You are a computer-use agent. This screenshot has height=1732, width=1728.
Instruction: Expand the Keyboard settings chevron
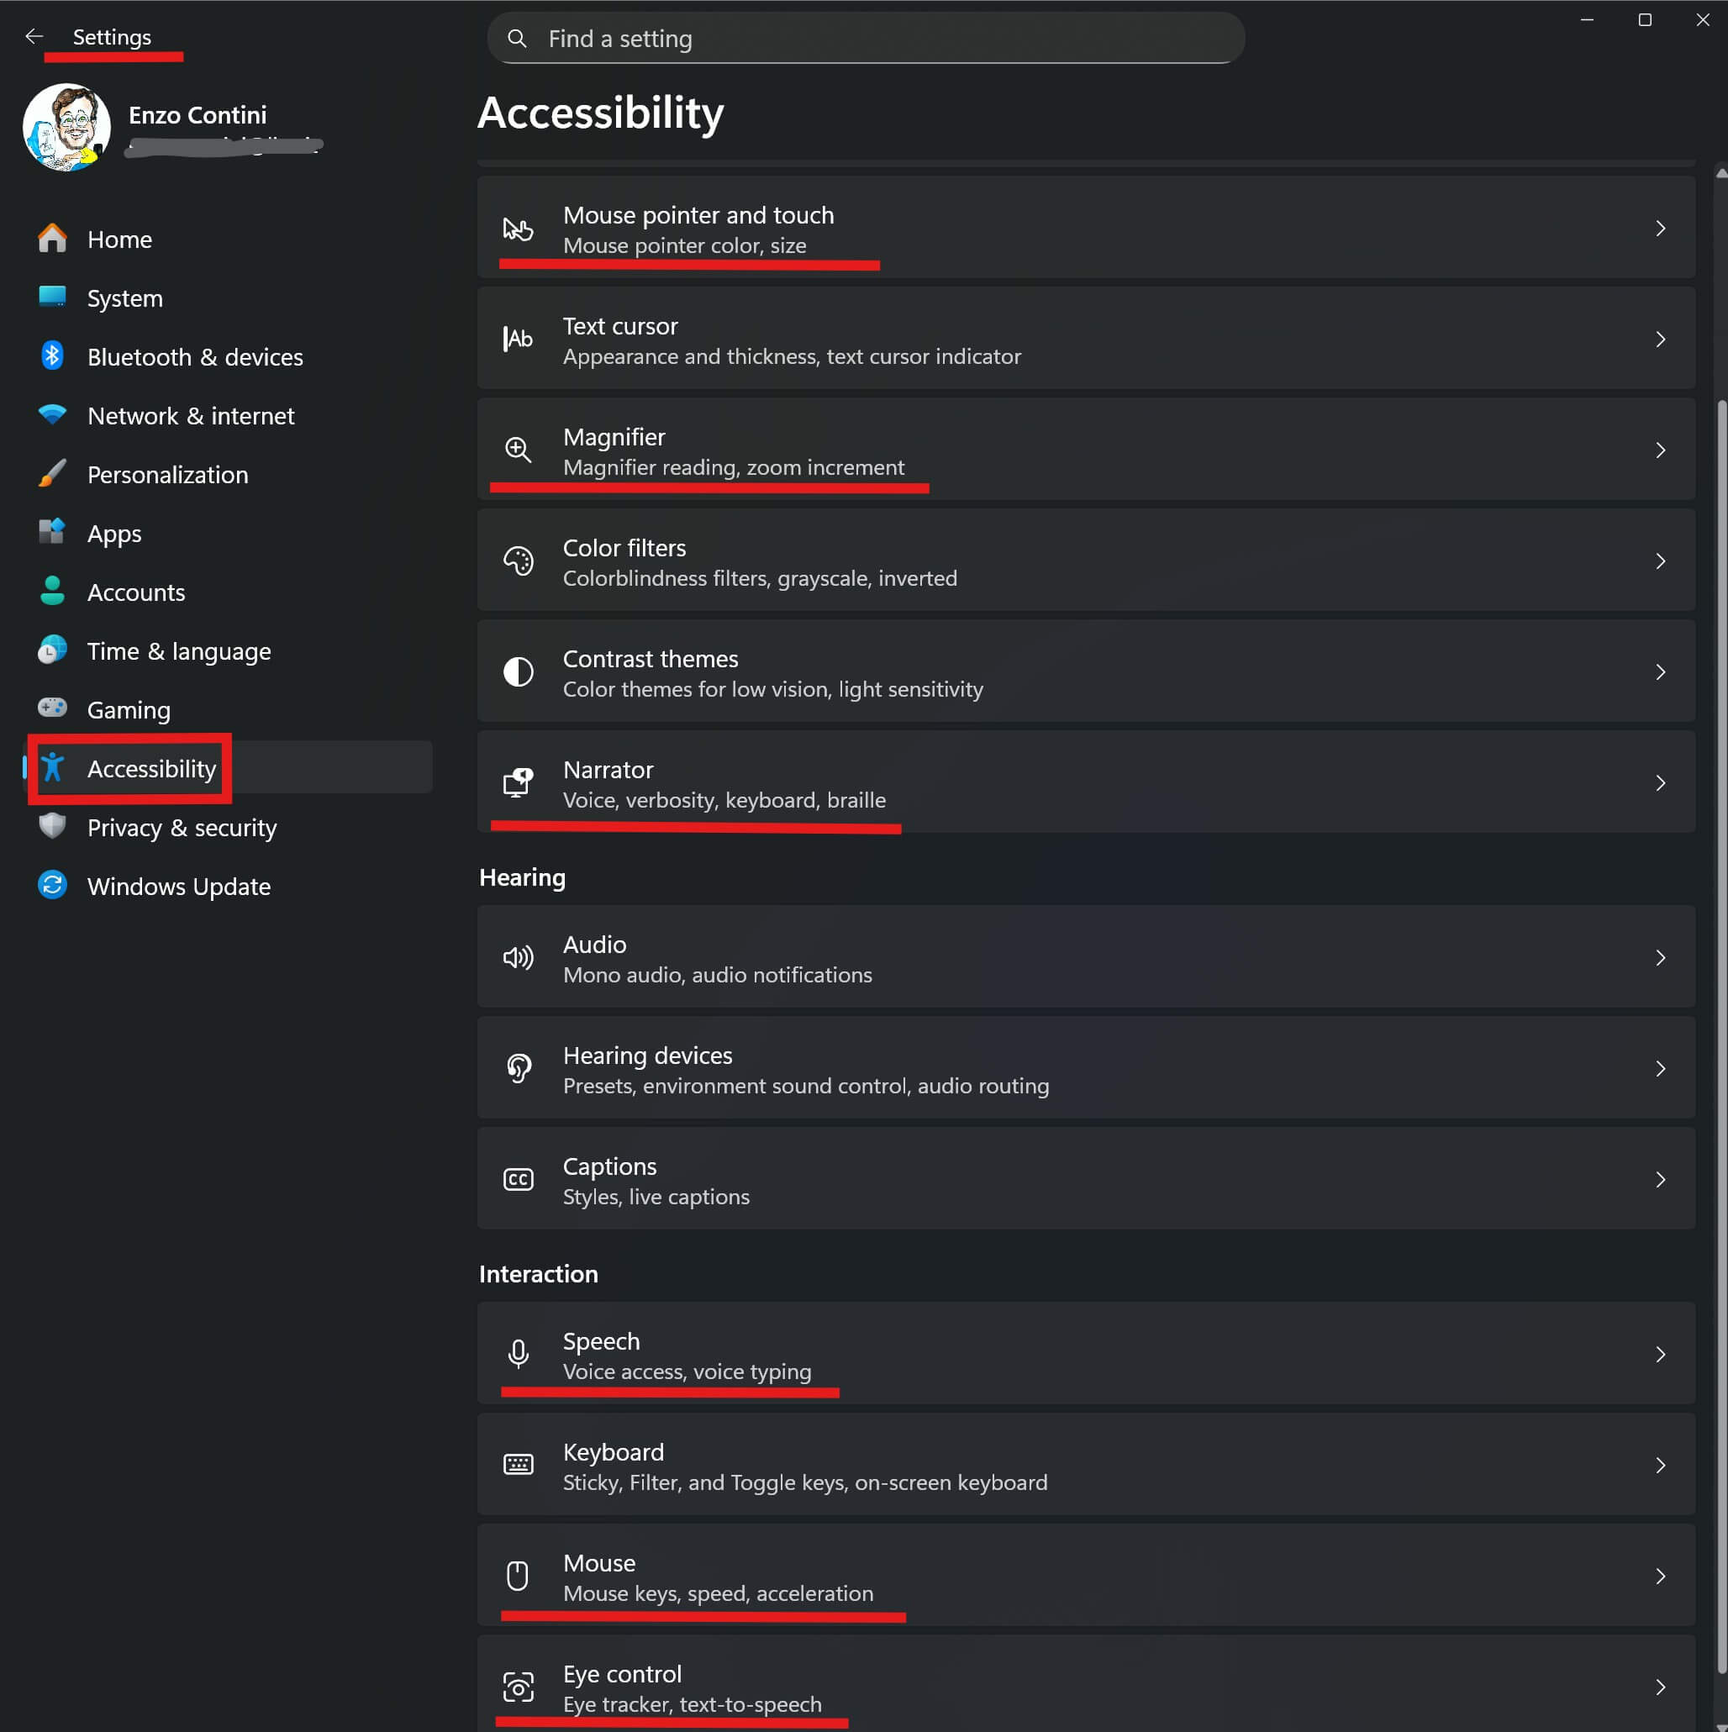1660,1466
